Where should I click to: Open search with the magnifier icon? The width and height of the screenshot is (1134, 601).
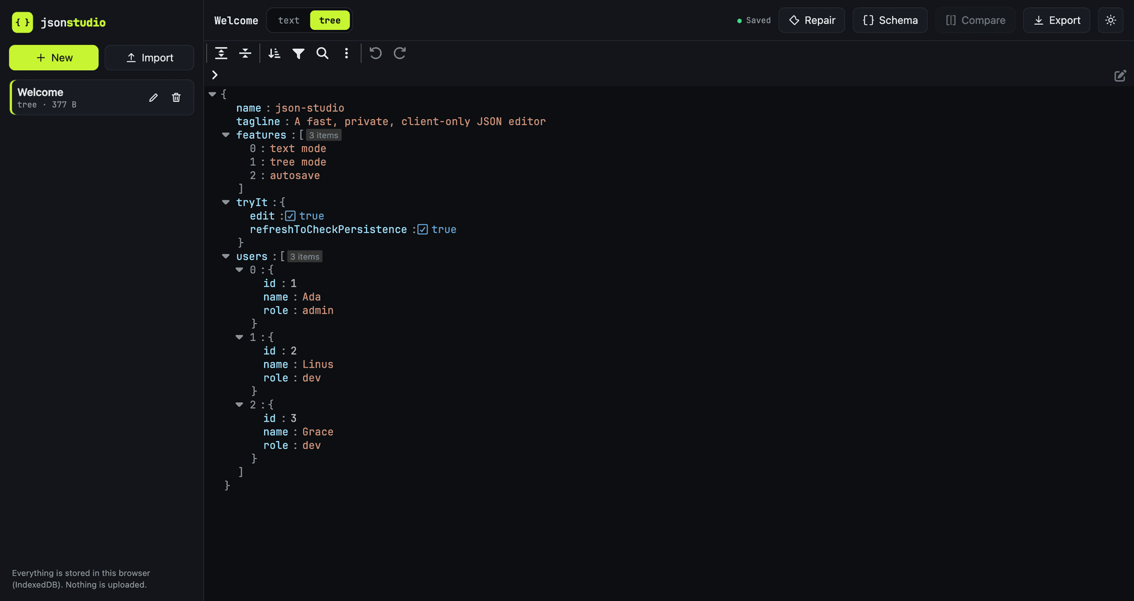pos(322,53)
